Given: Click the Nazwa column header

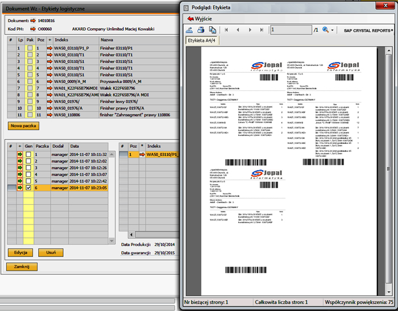Looking at the screenshot, I should tap(139, 40).
